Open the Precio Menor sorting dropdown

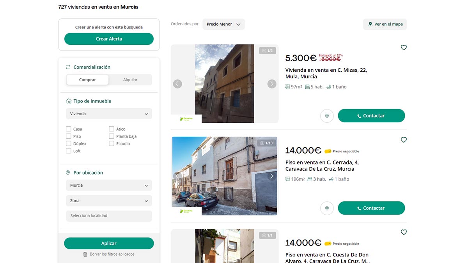[223, 24]
